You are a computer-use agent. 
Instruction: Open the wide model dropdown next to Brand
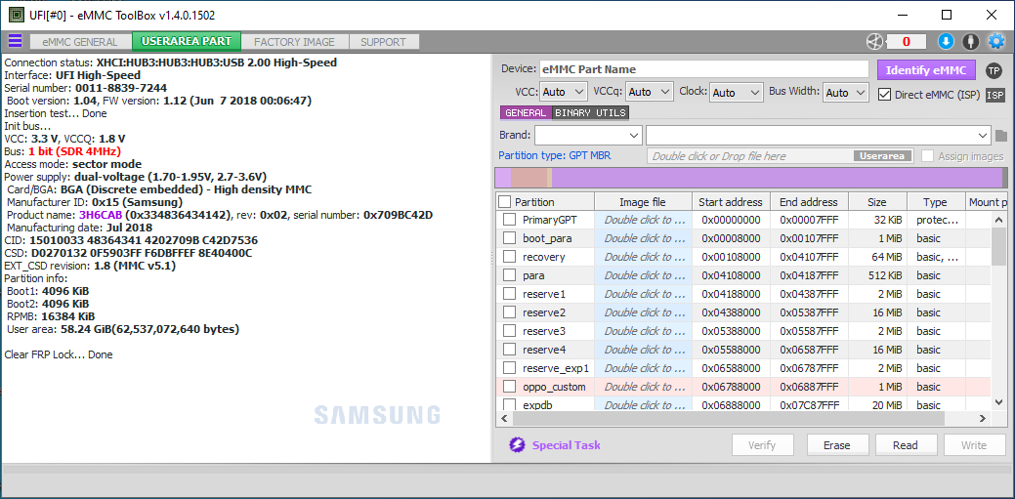(x=819, y=136)
